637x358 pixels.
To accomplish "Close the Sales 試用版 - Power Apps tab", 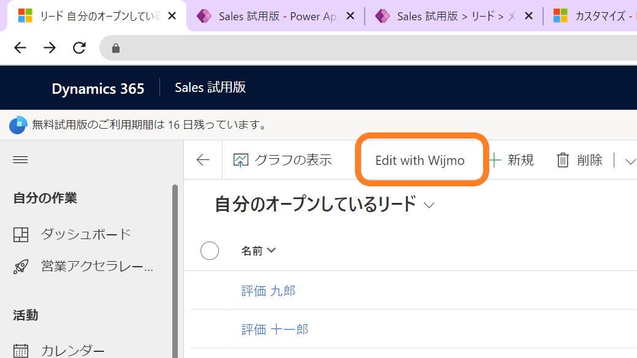I will coord(350,16).
